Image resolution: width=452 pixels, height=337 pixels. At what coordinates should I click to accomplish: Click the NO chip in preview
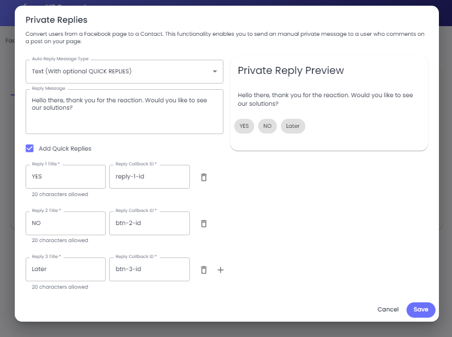[x=267, y=126]
